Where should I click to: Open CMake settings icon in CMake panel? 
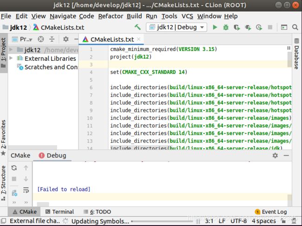tap(14, 193)
